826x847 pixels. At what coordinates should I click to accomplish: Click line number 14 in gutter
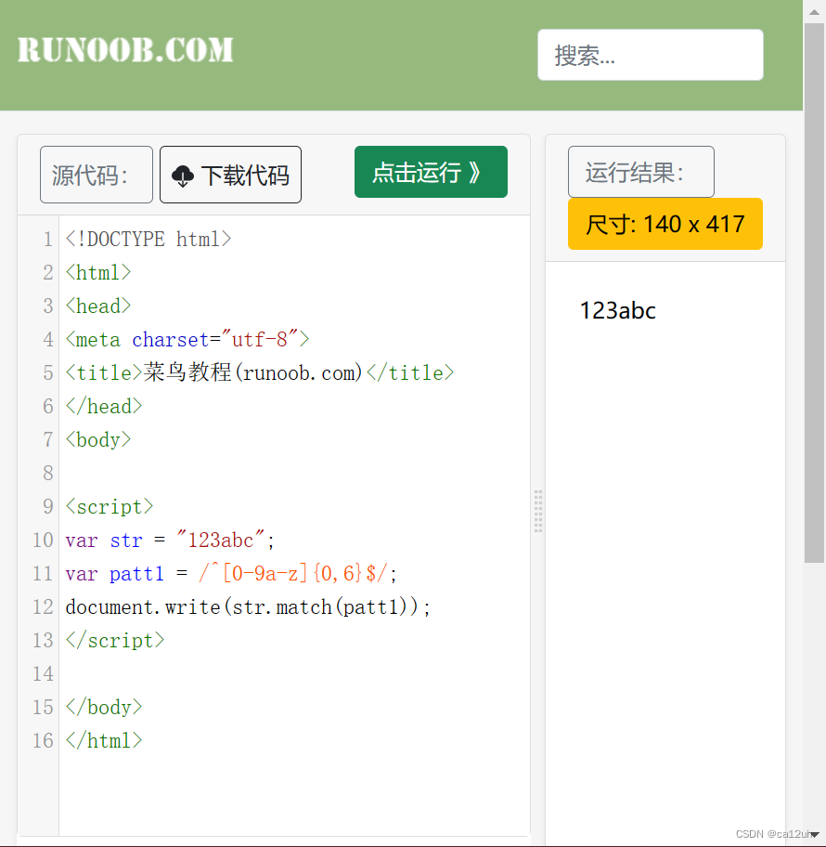coord(43,673)
